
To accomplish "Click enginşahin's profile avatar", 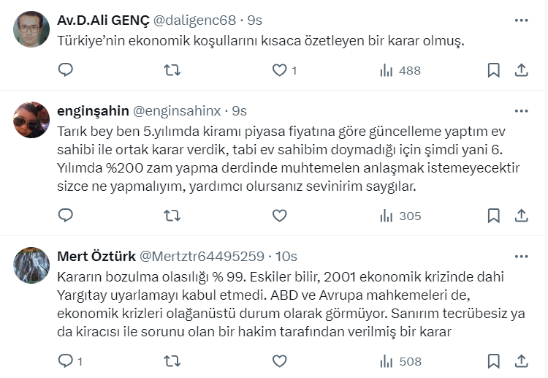I will (31, 120).
